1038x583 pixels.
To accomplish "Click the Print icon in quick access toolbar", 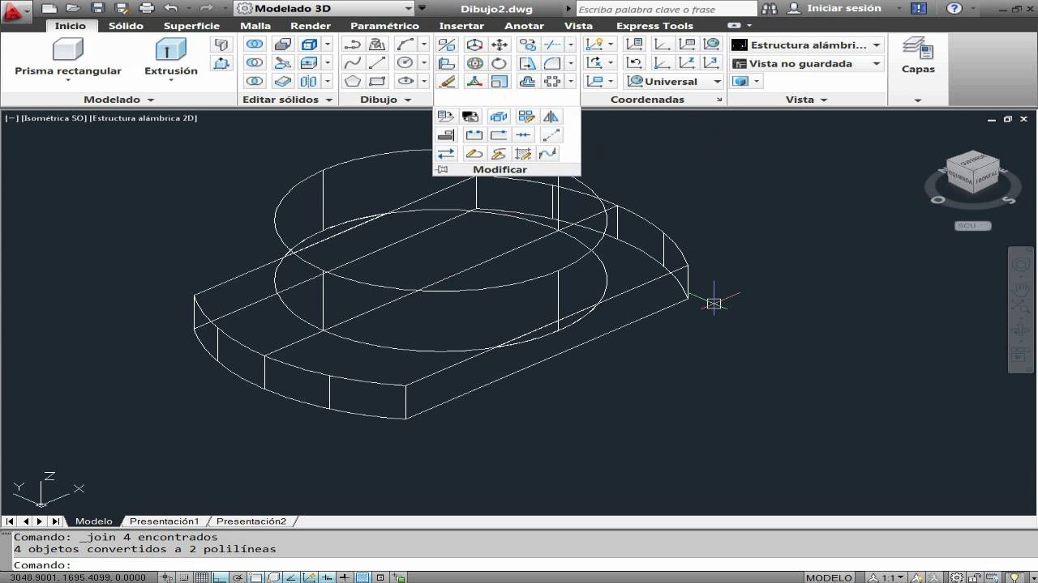I will (146, 8).
